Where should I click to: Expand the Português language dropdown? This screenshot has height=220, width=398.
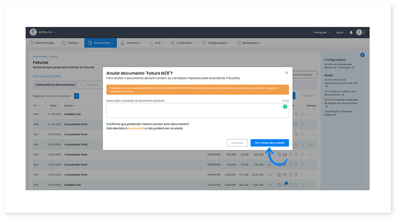[x=321, y=32]
